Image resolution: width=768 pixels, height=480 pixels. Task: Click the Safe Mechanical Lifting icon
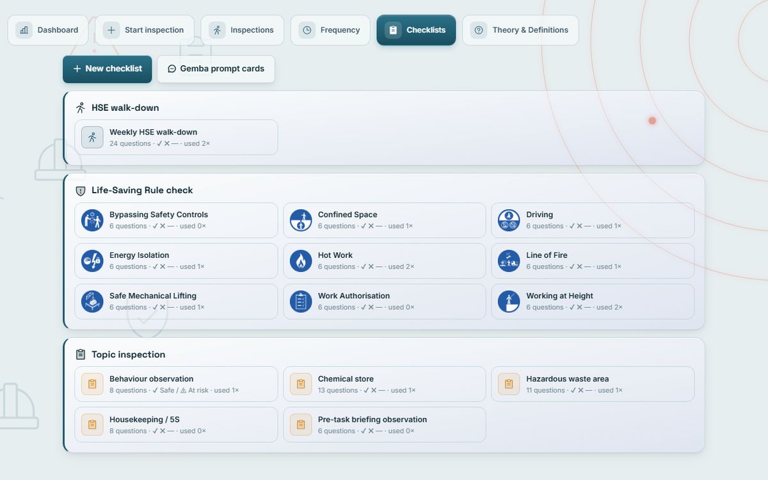pyautogui.click(x=92, y=301)
